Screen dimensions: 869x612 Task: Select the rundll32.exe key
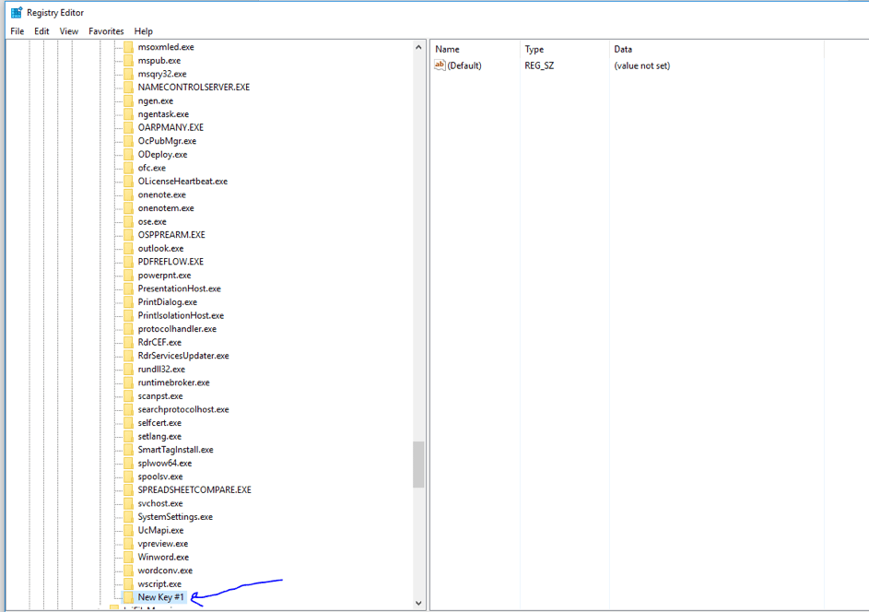(x=161, y=370)
